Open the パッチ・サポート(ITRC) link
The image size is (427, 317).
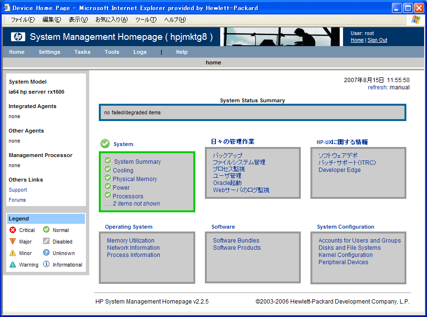pos(347,162)
